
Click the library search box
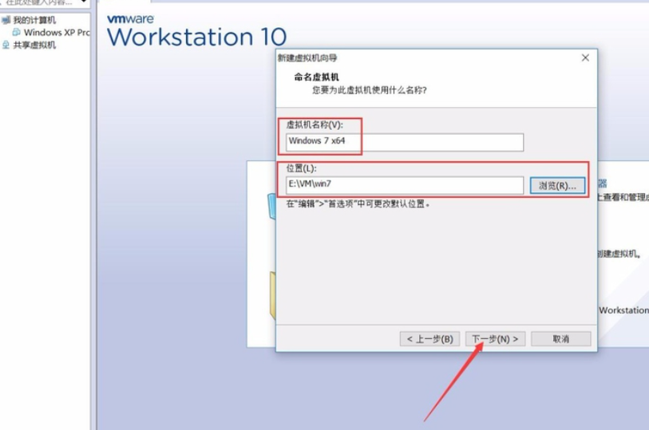click(39, 3)
